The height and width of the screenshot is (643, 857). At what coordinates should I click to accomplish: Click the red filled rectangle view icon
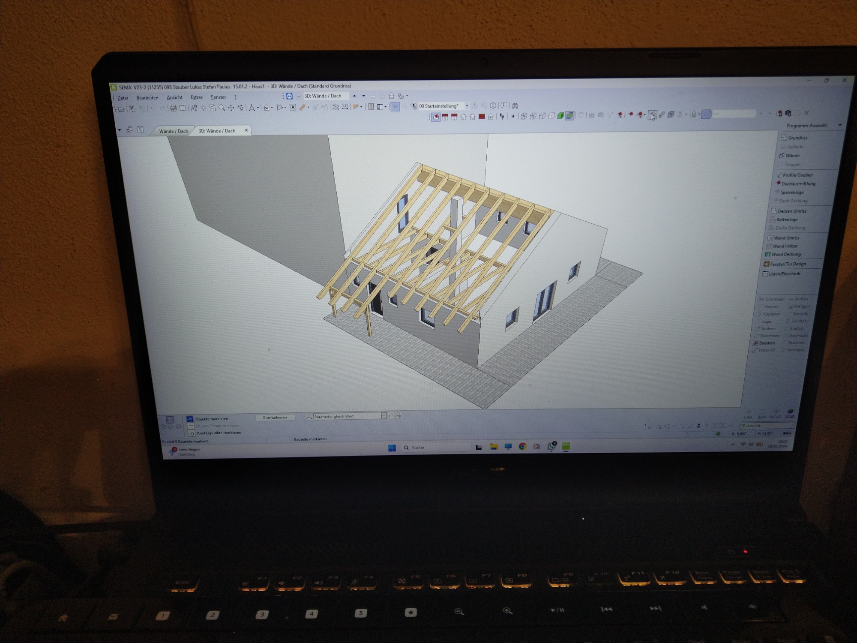pyautogui.click(x=482, y=117)
